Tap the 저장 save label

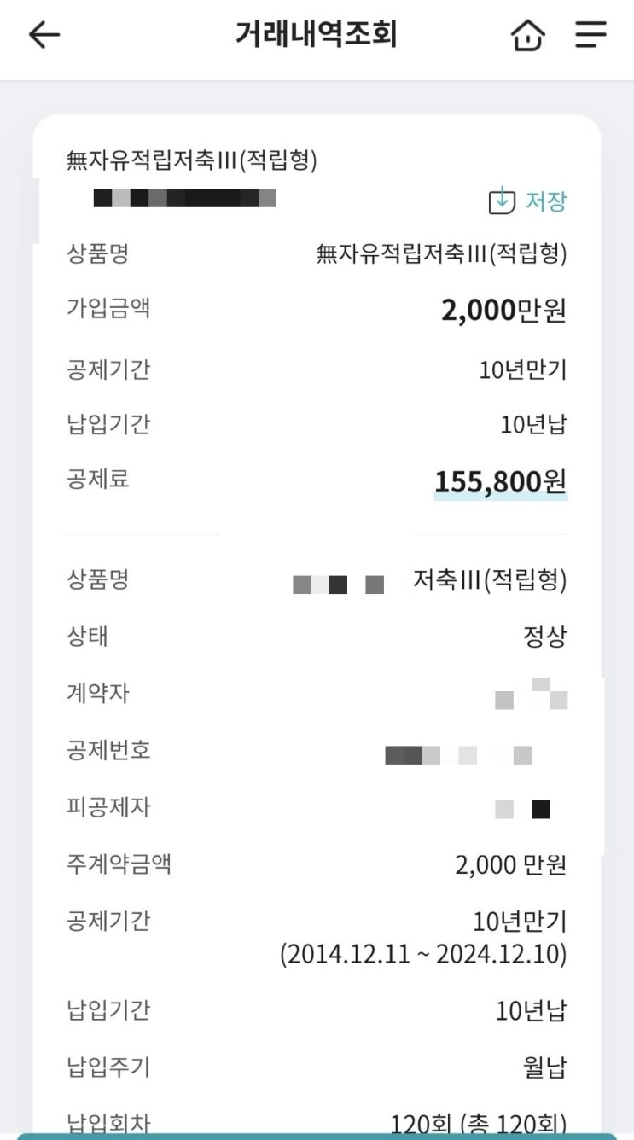pyautogui.click(x=546, y=201)
